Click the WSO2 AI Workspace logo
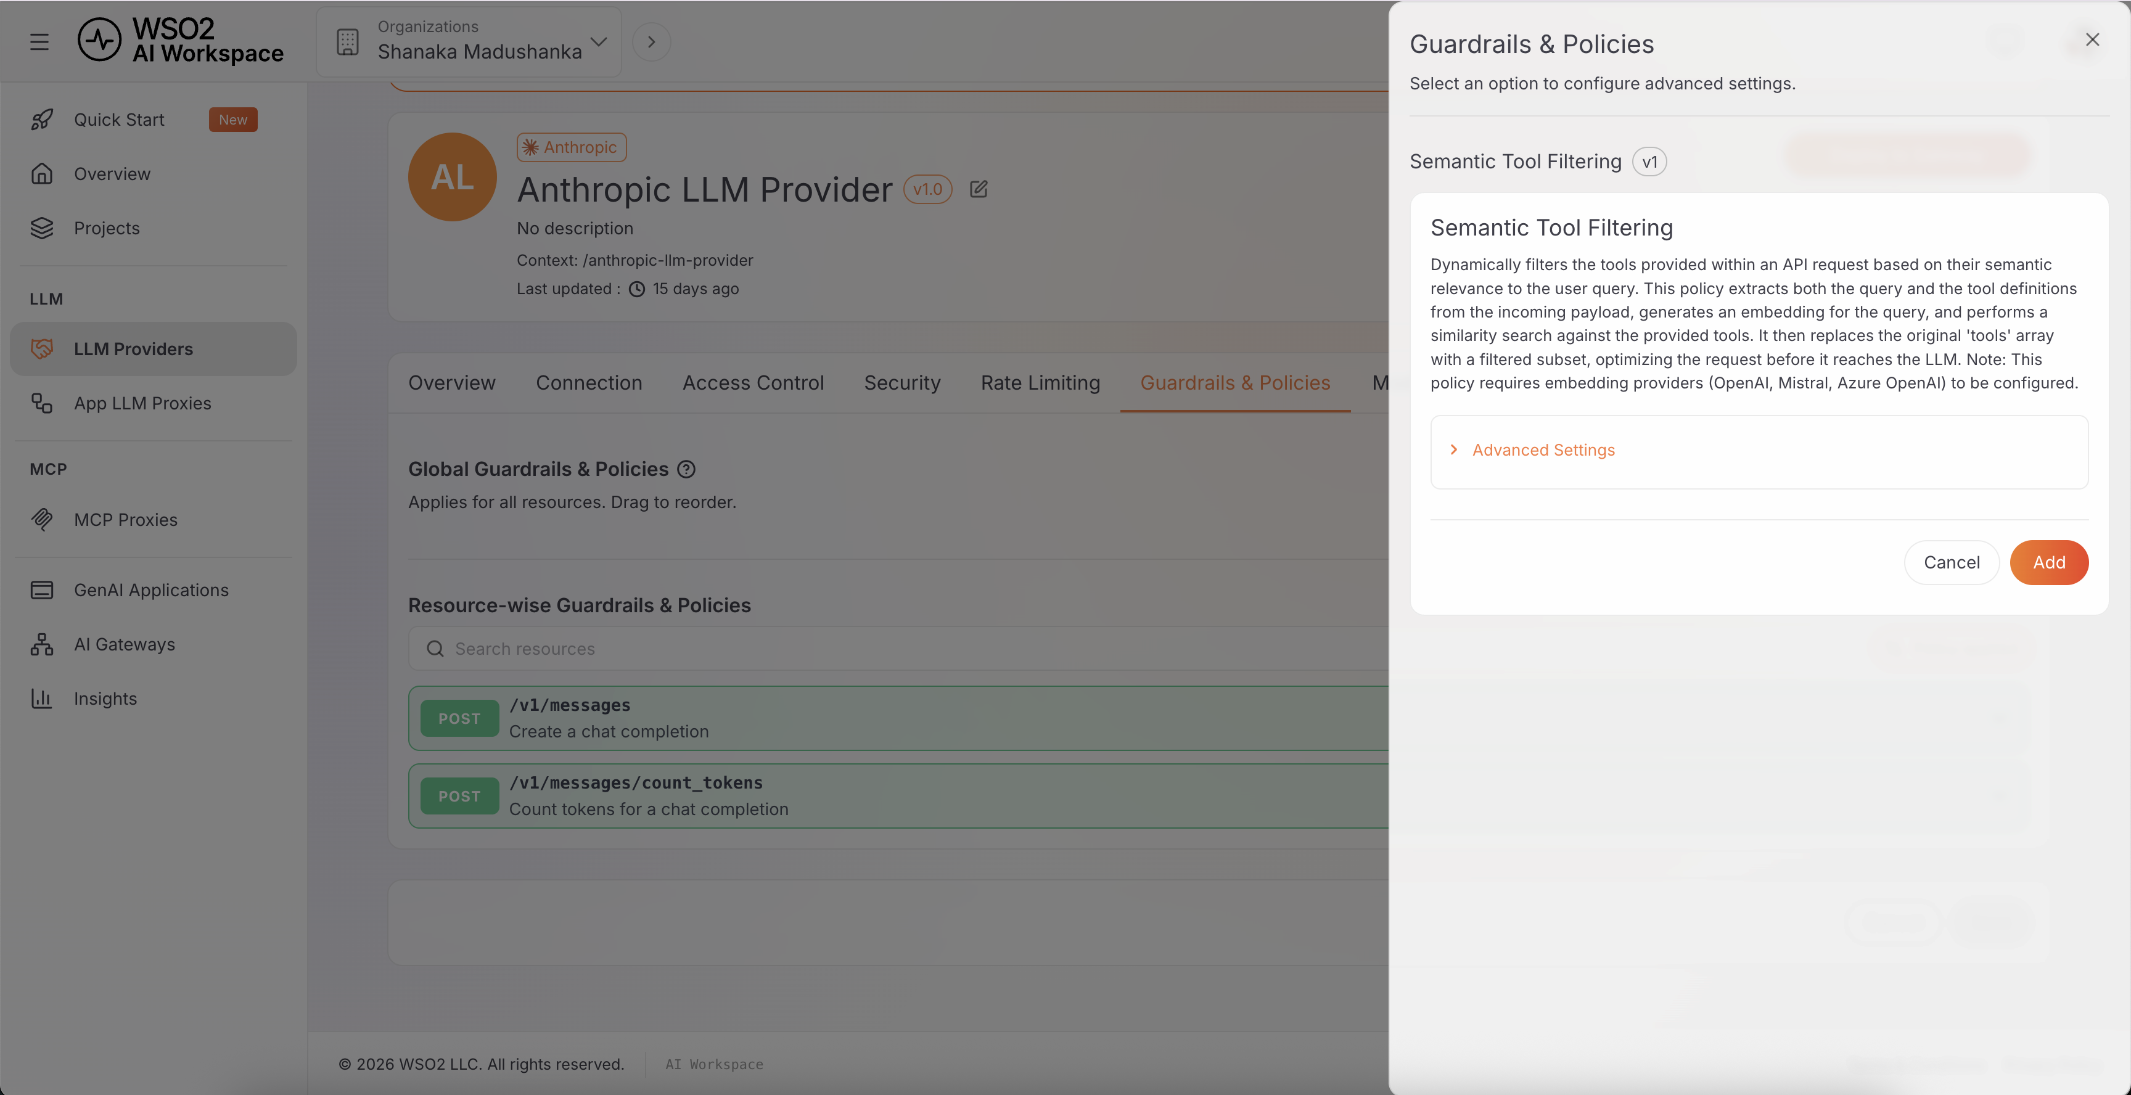This screenshot has height=1095, width=2131. pyautogui.click(x=180, y=41)
